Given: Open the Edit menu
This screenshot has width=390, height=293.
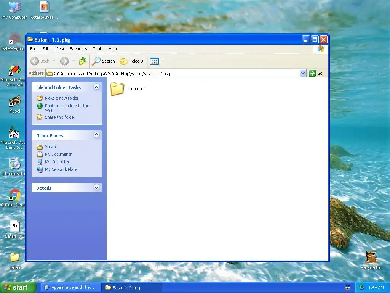Looking at the screenshot, I should (46, 49).
